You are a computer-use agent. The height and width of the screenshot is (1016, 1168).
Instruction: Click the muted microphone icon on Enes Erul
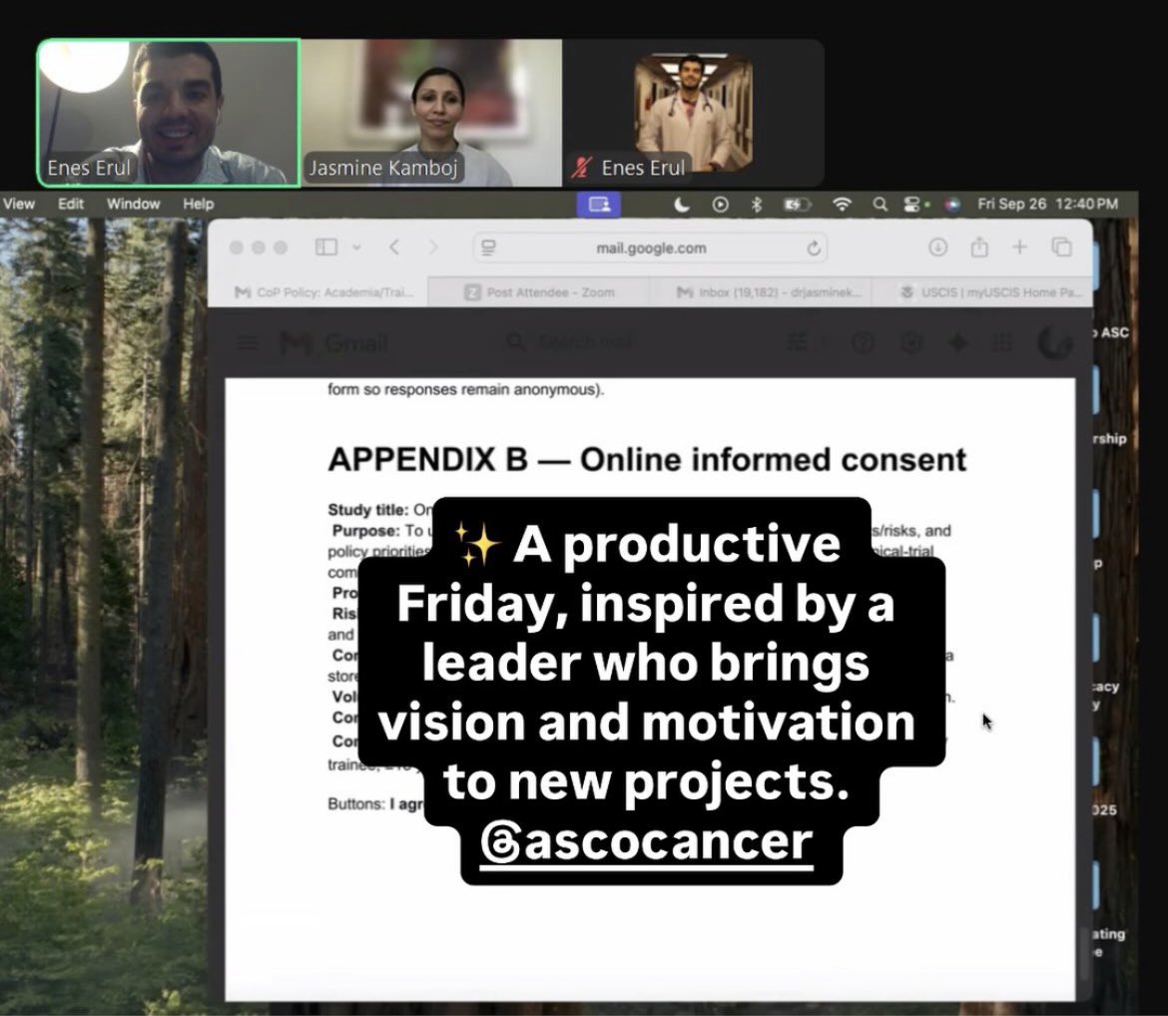point(580,168)
